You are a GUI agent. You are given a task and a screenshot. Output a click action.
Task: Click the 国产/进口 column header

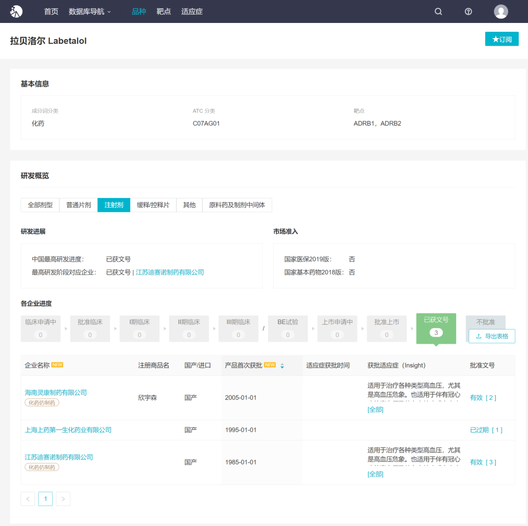198,365
